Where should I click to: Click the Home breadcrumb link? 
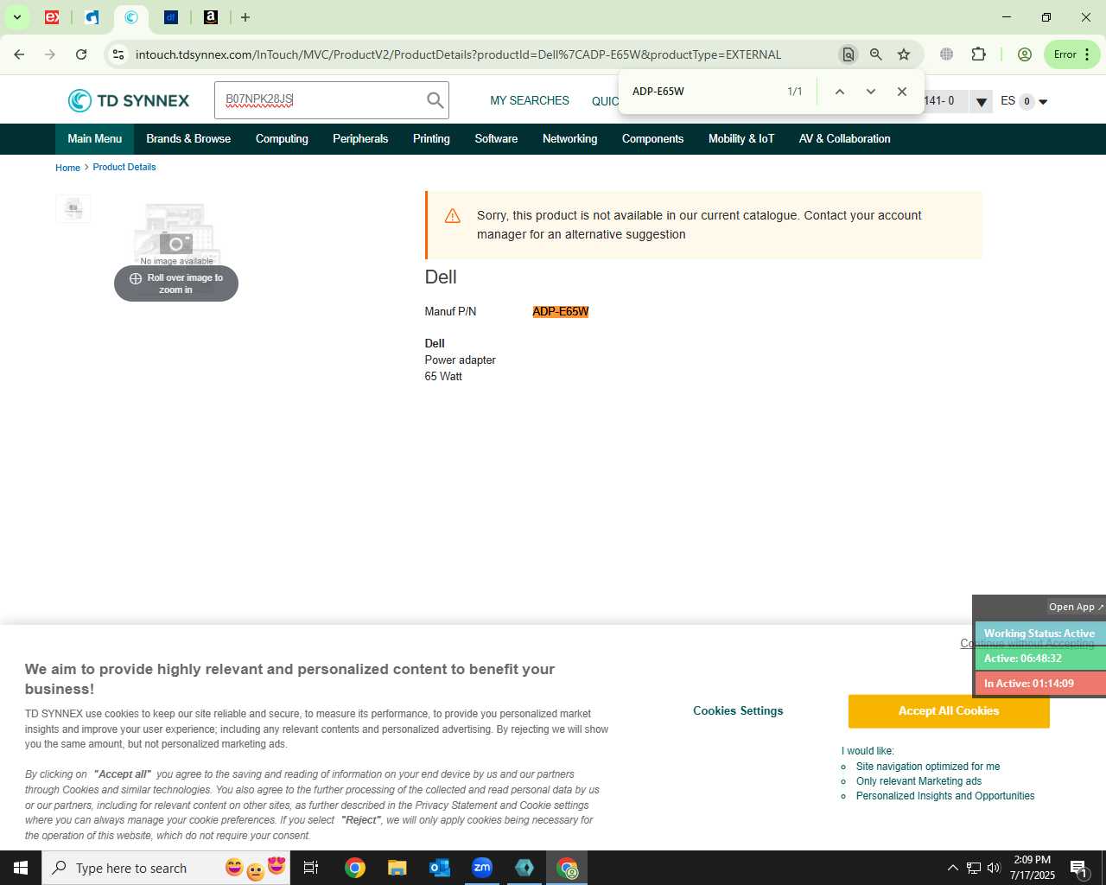point(67,168)
